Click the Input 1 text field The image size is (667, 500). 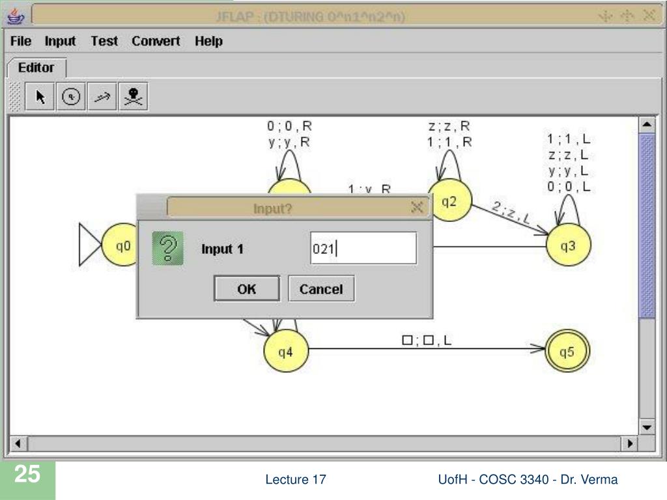pyautogui.click(x=363, y=248)
